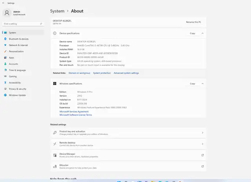Select the Processor value text
The width and height of the screenshot is (251, 182).
104,45
